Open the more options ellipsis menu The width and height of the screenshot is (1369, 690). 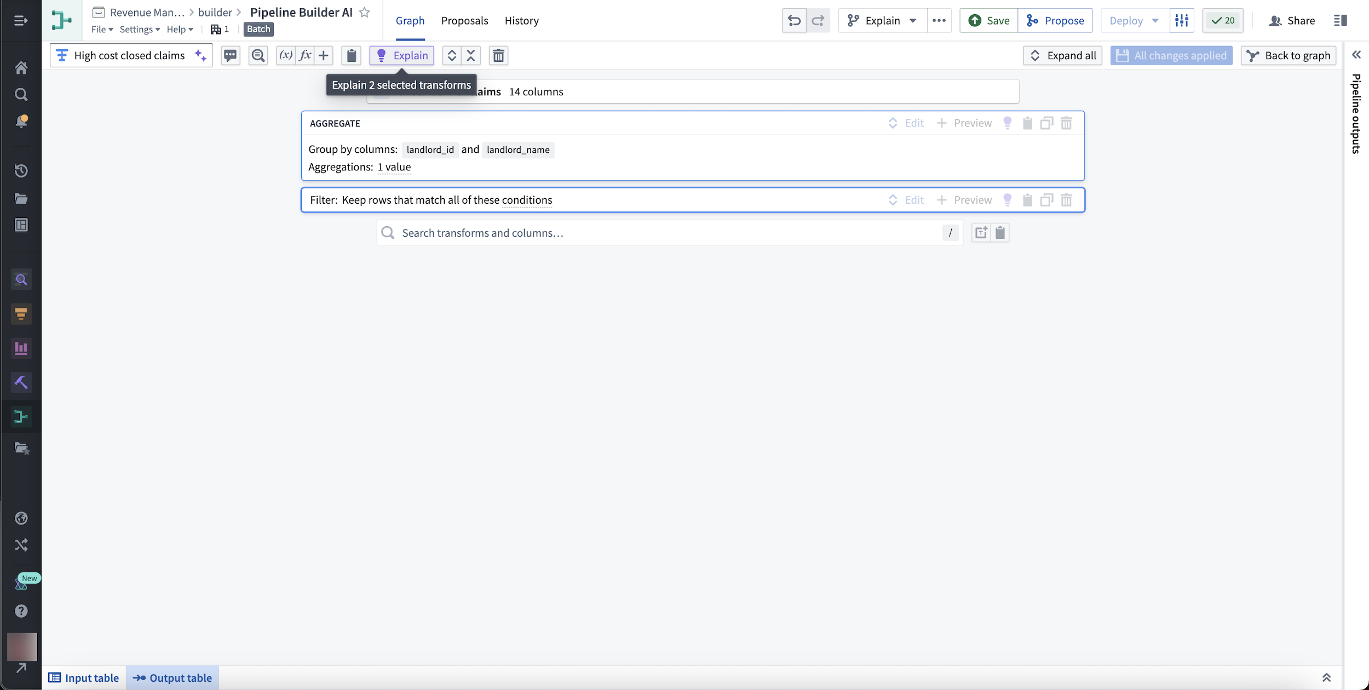pyautogui.click(x=939, y=21)
